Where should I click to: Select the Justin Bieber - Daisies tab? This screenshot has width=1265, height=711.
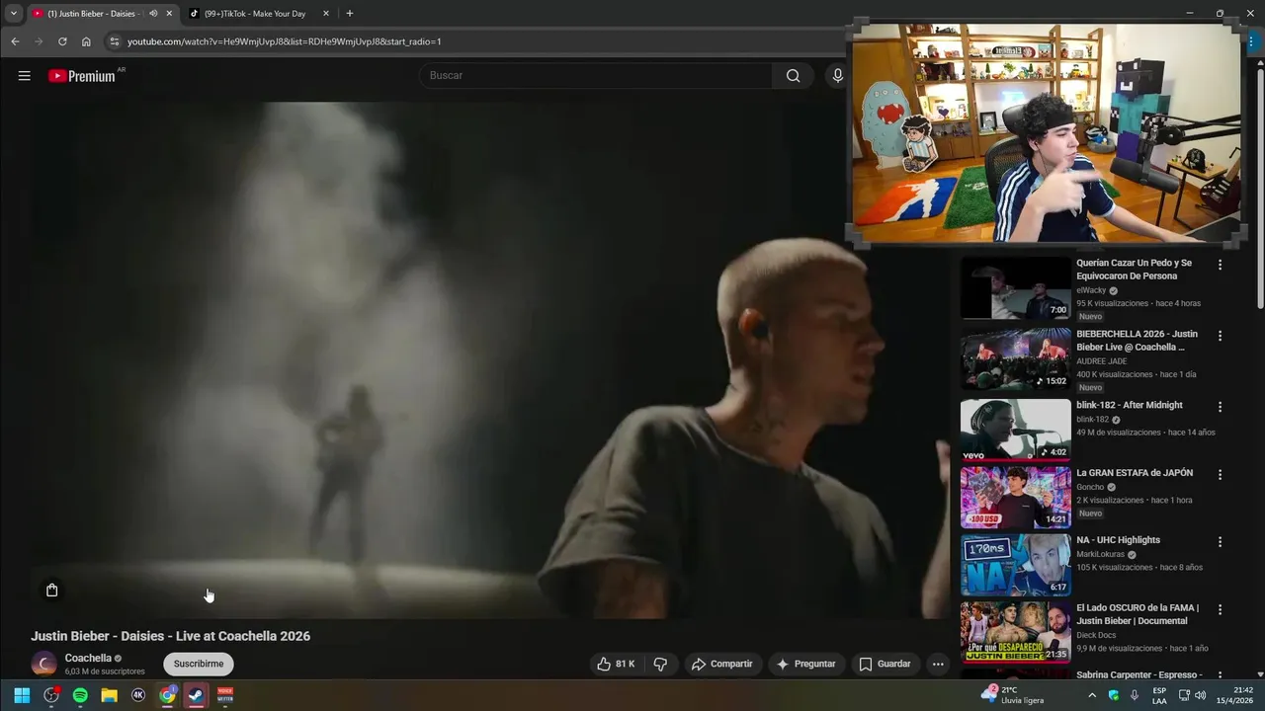(x=94, y=14)
